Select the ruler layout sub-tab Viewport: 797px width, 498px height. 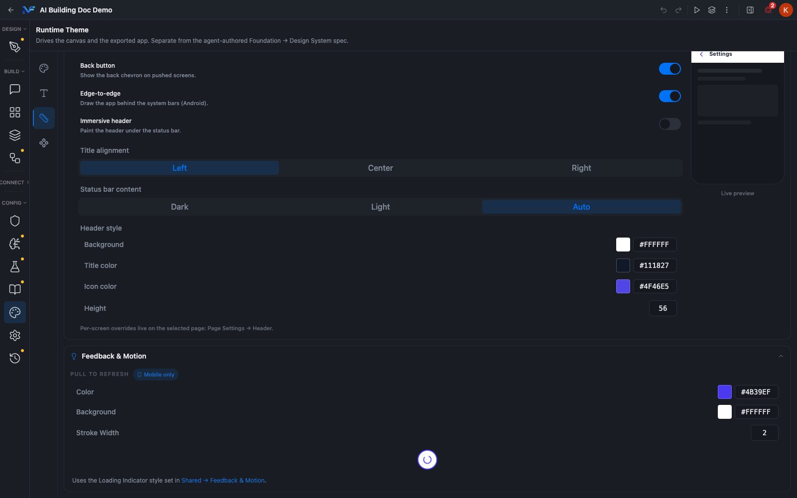44,118
